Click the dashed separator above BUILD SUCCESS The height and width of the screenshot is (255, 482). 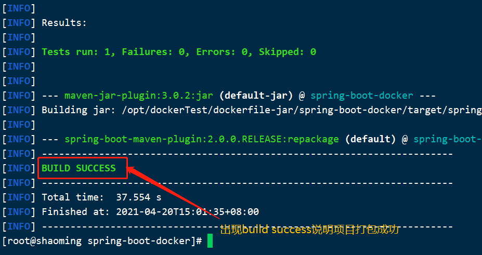click(x=247, y=154)
